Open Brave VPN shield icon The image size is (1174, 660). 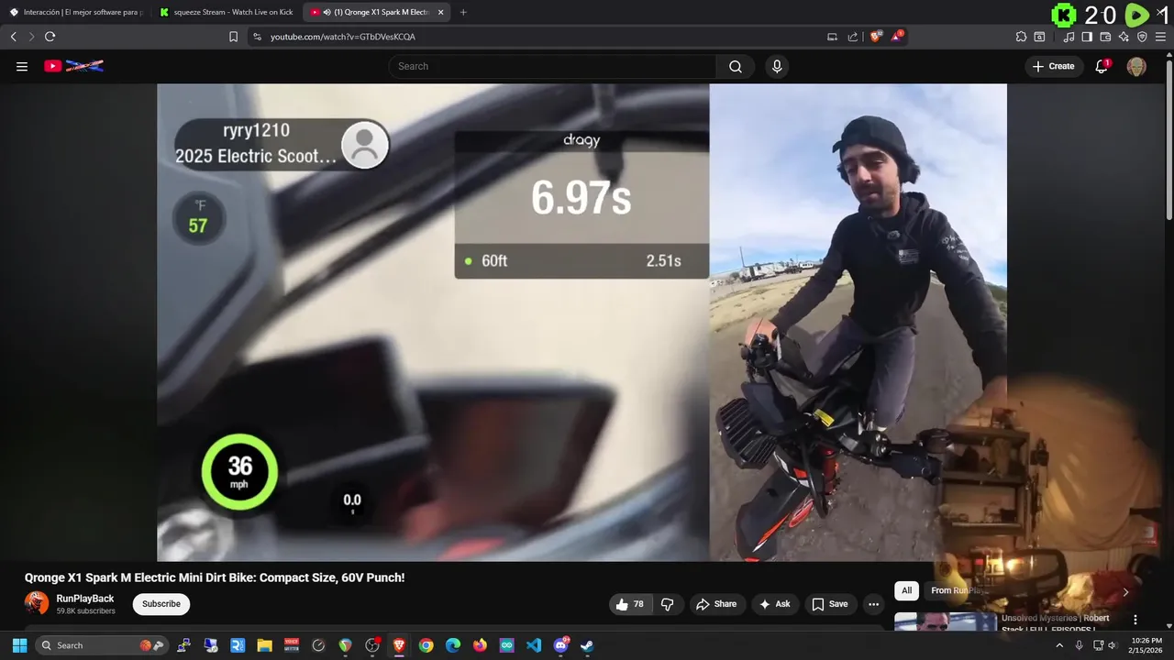point(1142,37)
